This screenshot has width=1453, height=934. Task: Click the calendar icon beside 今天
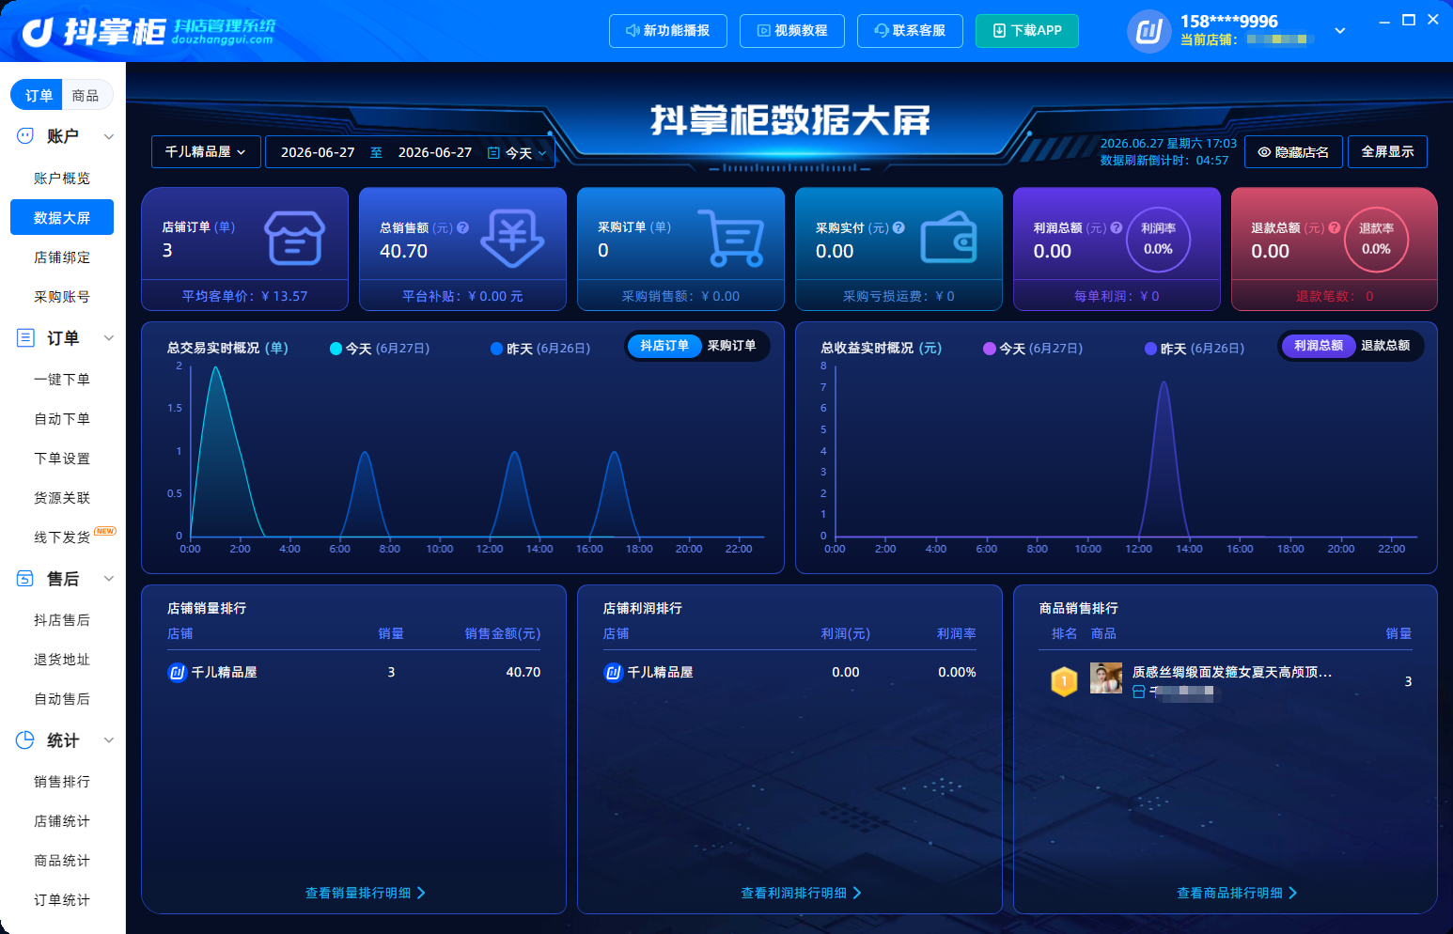(493, 152)
